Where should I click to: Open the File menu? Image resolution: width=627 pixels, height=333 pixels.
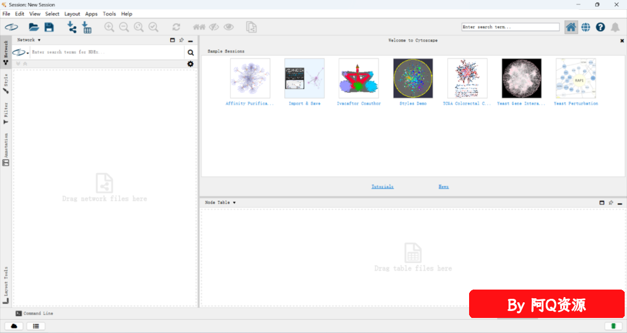(6, 13)
